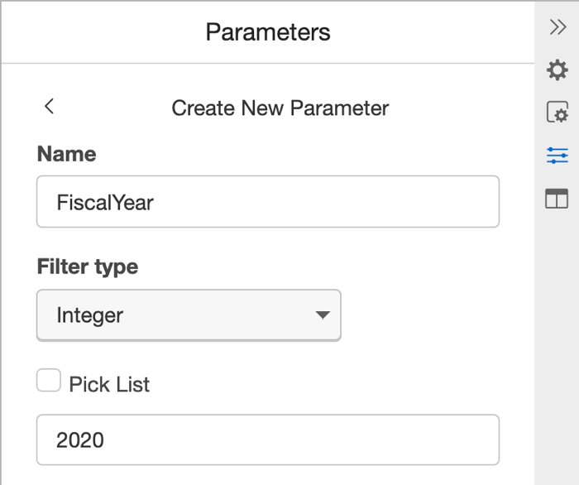The image size is (579, 485).
Task: Open the page settings icon with gear
Action: point(557,113)
